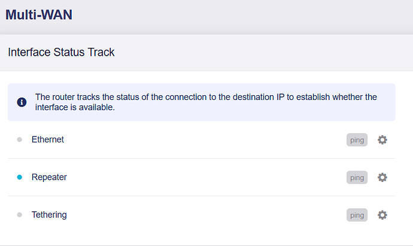The width and height of the screenshot is (413, 246).
Task: Click the ping badge for Repeater
Action: pyautogui.click(x=357, y=177)
